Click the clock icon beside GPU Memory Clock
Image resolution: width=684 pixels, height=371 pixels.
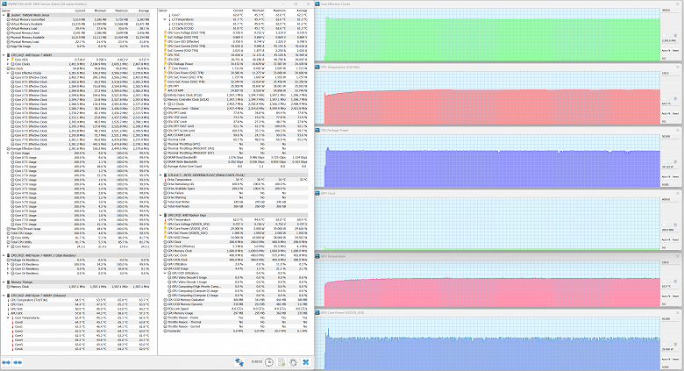point(165,251)
